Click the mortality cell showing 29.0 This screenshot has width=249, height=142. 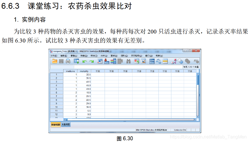84,103
